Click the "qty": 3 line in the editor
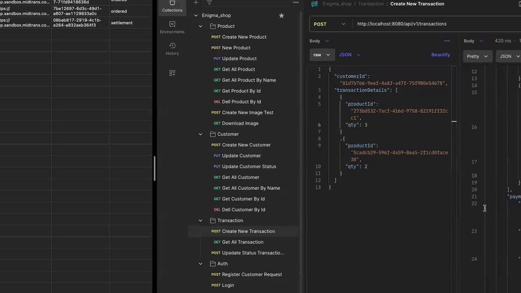 coord(356,125)
